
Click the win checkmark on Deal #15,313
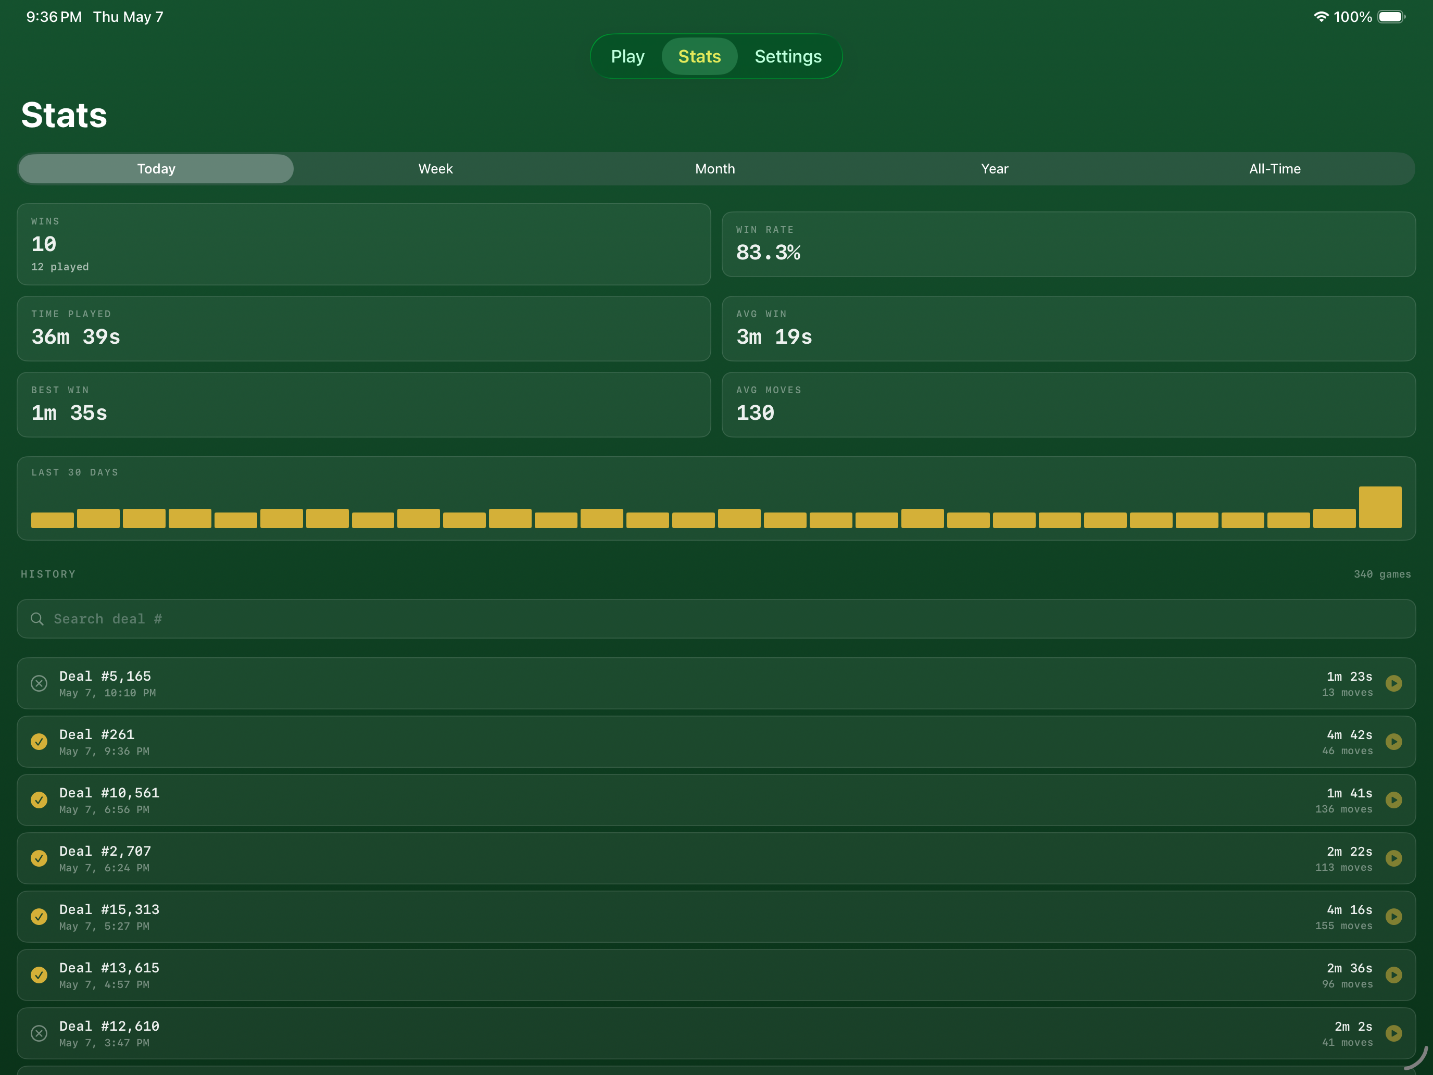coord(39,916)
